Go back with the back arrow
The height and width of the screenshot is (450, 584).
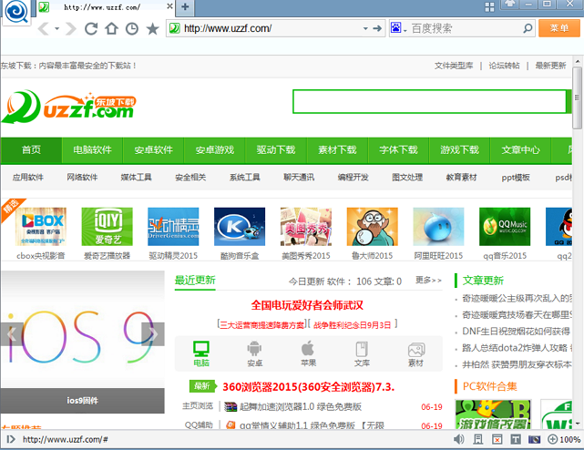pyautogui.click(x=44, y=28)
